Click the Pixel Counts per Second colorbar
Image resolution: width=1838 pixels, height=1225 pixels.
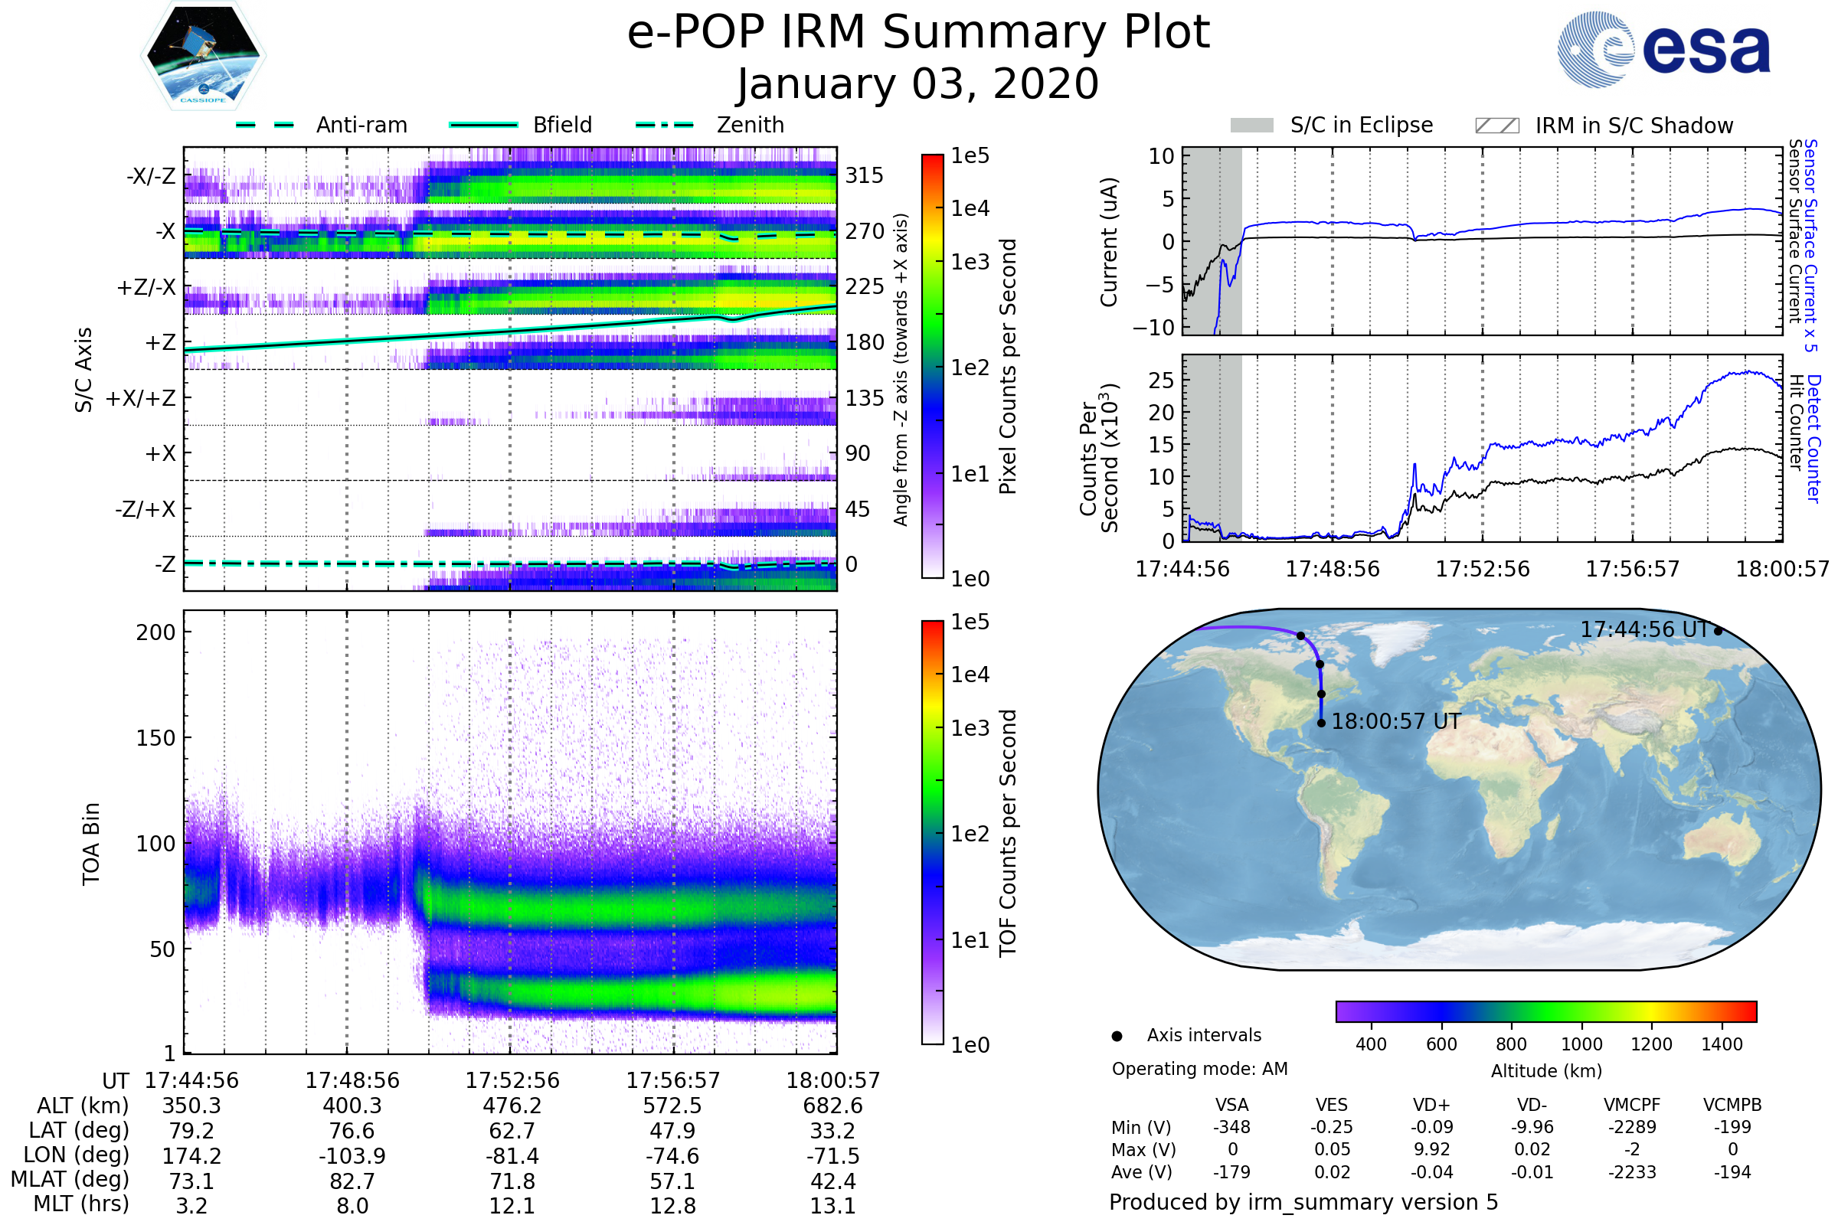coord(932,366)
